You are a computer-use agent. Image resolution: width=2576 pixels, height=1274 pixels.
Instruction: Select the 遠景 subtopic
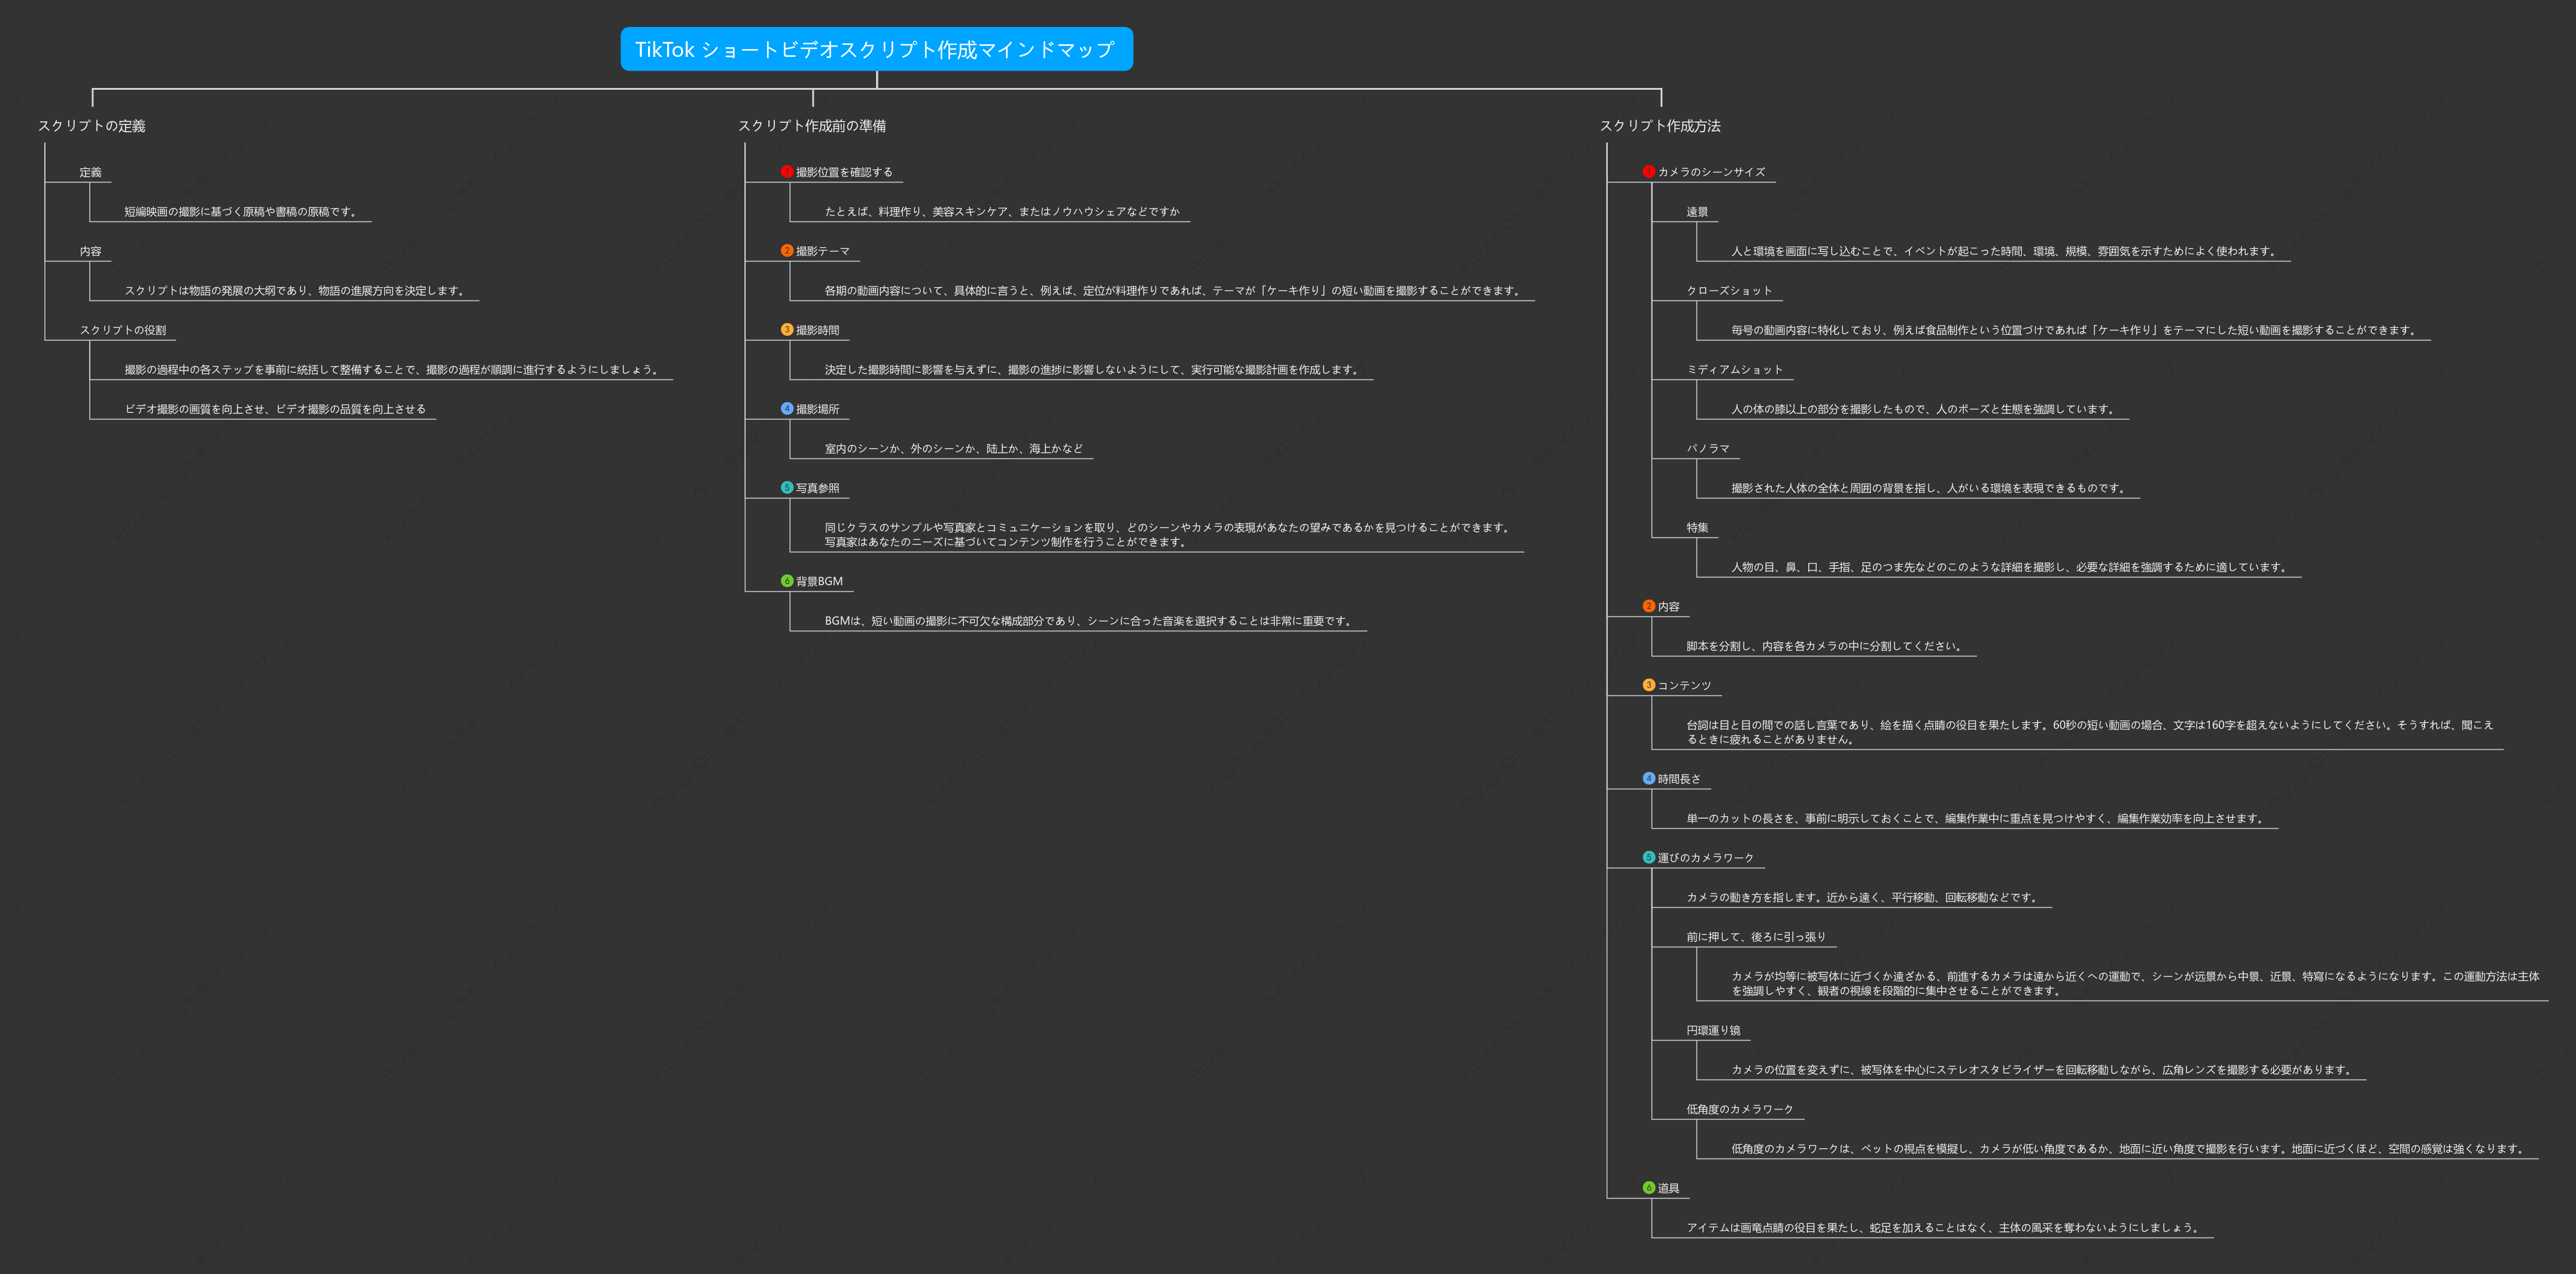pos(1697,212)
